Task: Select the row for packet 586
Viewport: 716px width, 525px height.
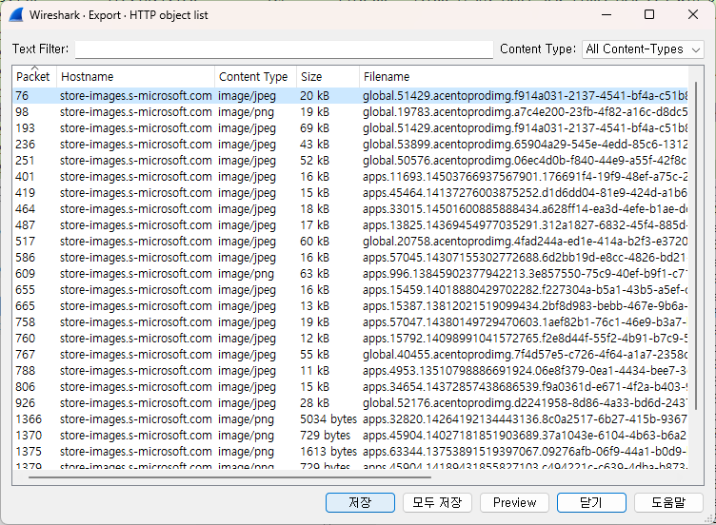Action: click(350, 258)
